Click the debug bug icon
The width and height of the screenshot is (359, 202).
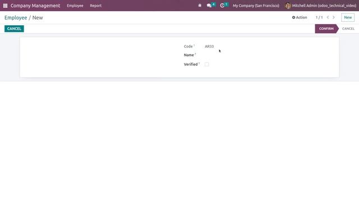pyautogui.click(x=200, y=6)
